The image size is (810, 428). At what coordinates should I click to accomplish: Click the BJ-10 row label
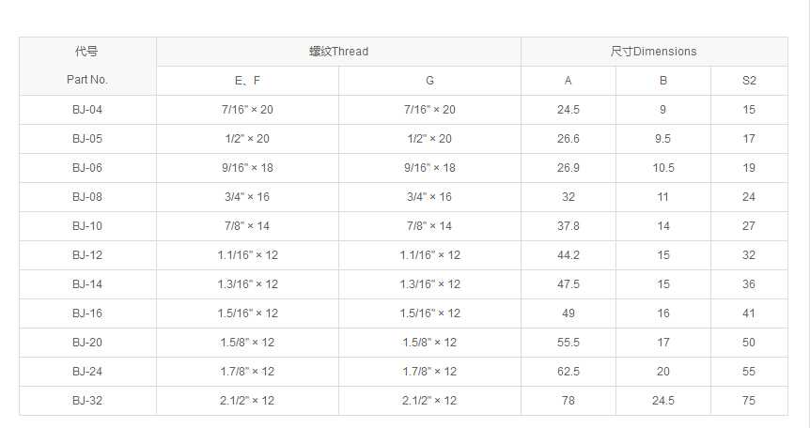87,226
